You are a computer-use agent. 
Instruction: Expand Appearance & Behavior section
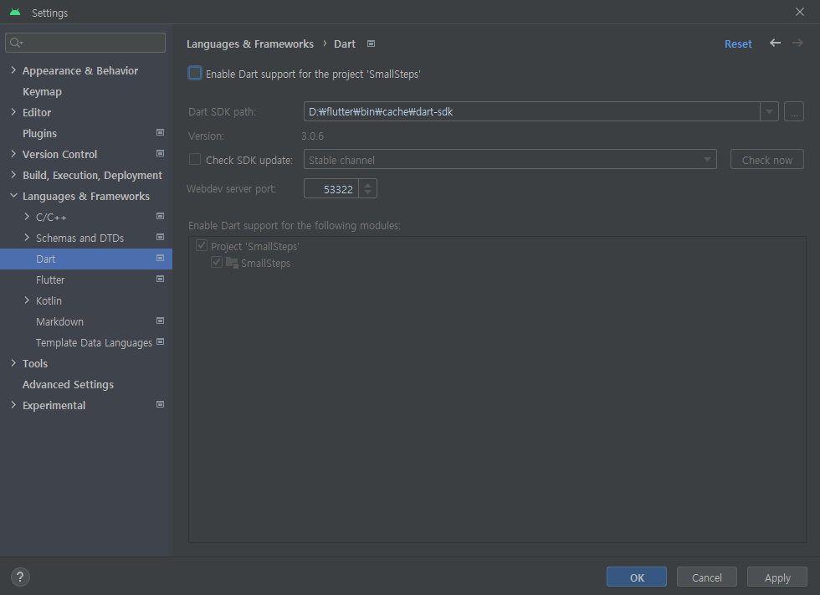point(13,70)
